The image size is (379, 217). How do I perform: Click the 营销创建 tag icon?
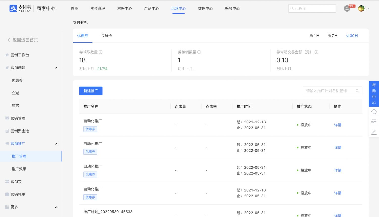click(7, 67)
